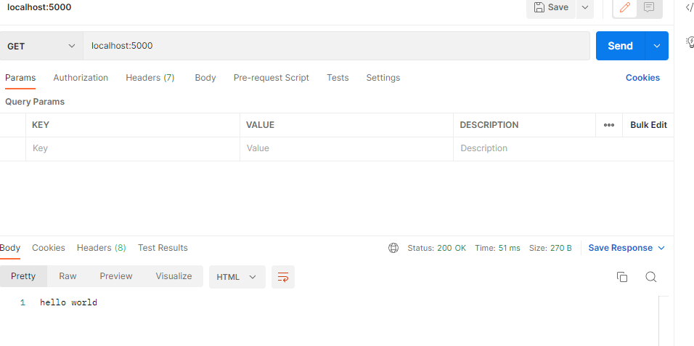This screenshot has height=346, width=694.
Task: Open the request Headers (7) tab
Action: point(150,78)
